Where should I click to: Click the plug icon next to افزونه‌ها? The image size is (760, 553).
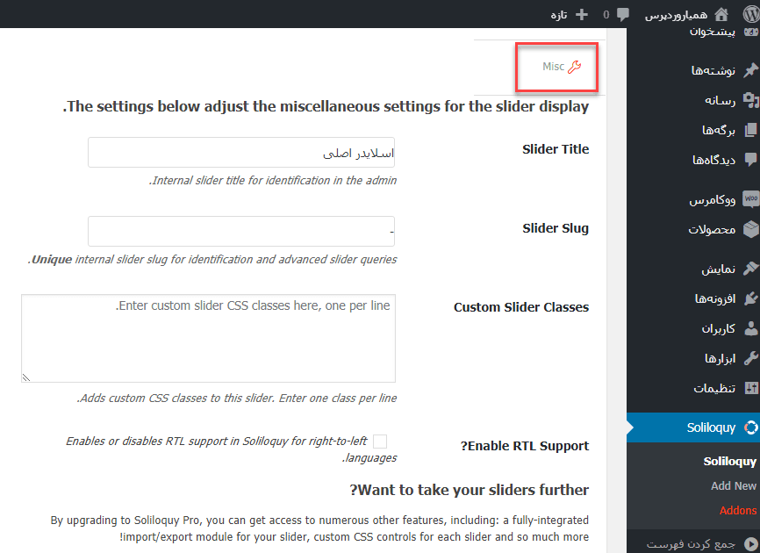point(751,298)
